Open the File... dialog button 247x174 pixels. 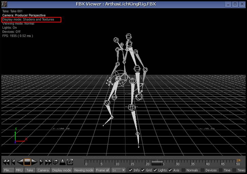(9, 170)
